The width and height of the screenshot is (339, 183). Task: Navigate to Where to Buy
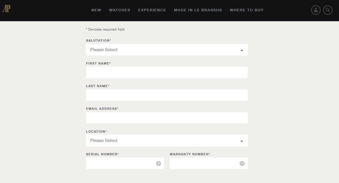(247, 10)
